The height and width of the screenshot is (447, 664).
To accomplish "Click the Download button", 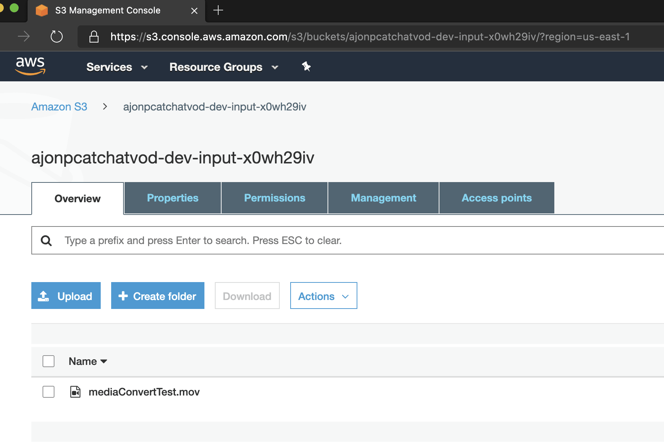I will (247, 296).
